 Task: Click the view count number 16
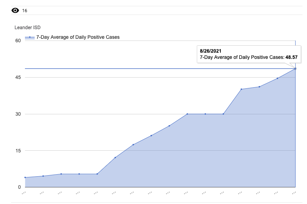pos(25,11)
